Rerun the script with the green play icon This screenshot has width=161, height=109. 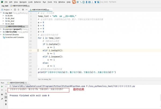tap(2, 87)
